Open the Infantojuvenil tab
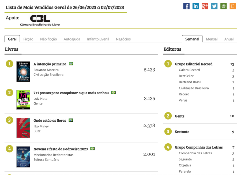This screenshot has height=175, width=241. [98, 39]
